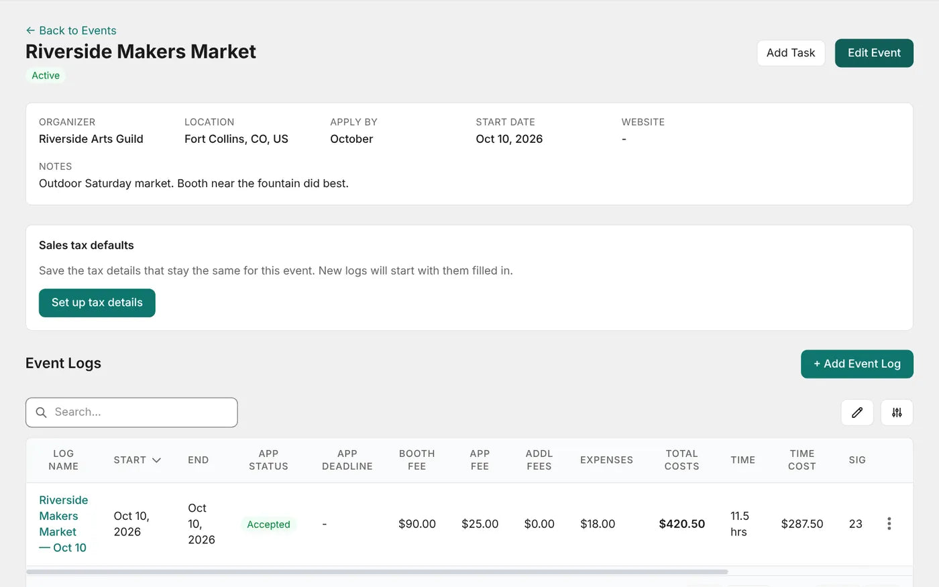Click the Active status badge

46,76
